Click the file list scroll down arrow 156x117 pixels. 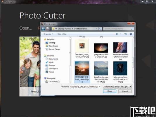tap(133, 82)
